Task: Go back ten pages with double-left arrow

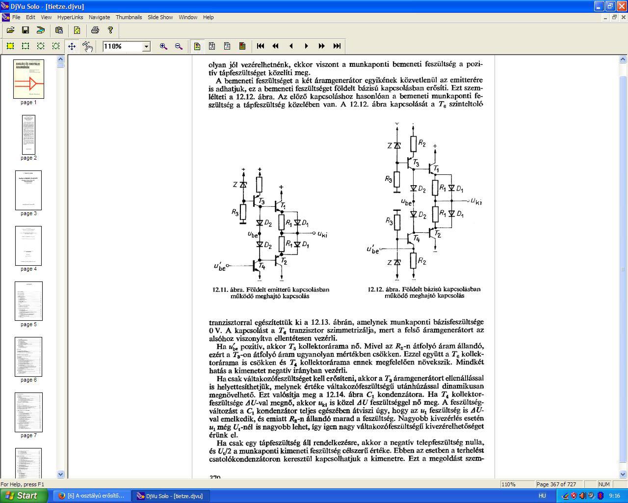Action: point(276,46)
